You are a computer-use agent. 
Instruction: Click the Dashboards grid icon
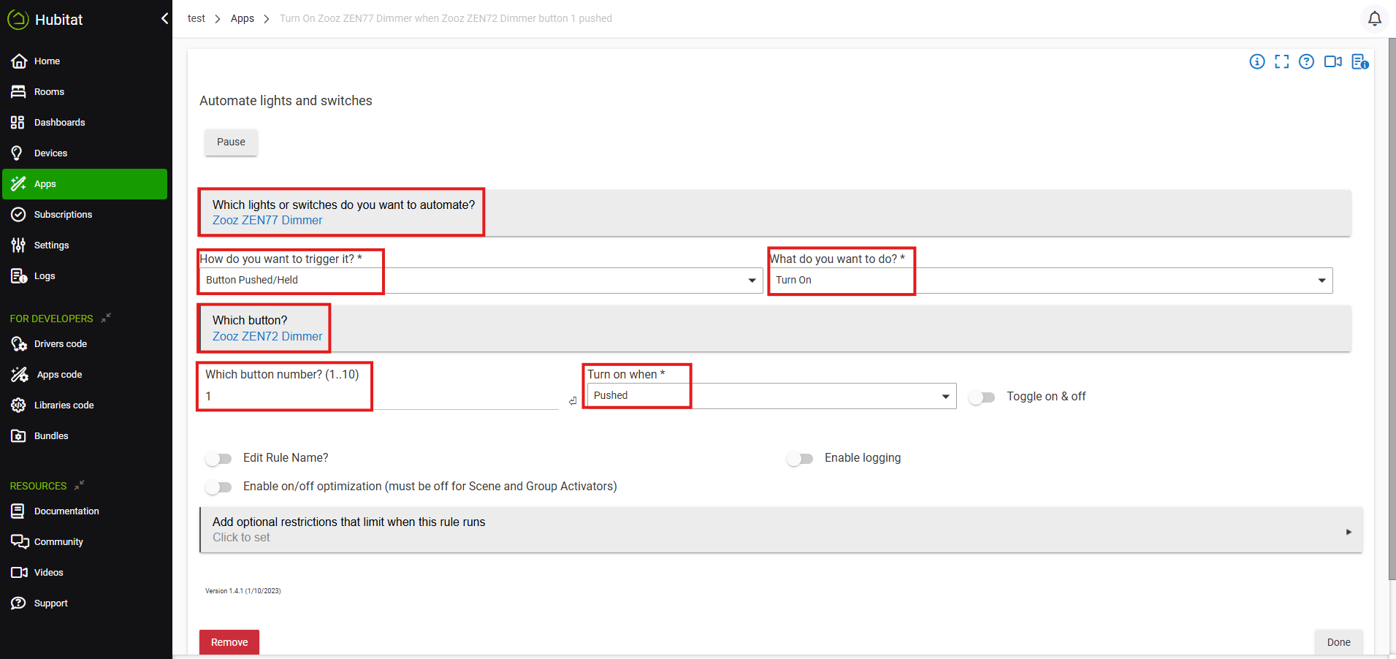pyautogui.click(x=18, y=123)
